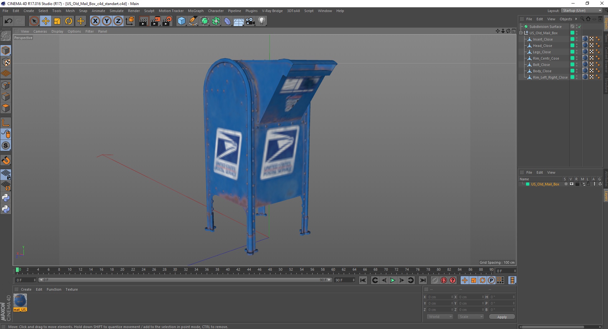Add a Camera object
Image resolution: width=608 pixels, height=329 pixels.
pyautogui.click(x=250, y=21)
